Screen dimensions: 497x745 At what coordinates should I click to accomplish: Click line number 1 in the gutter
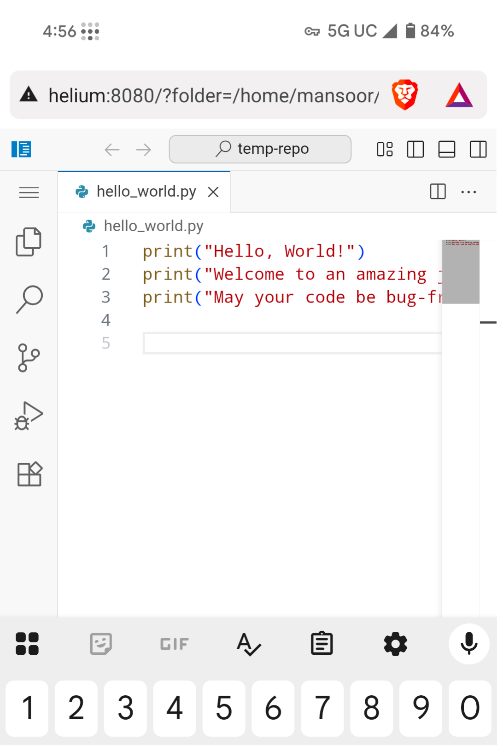(x=106, y=251)
